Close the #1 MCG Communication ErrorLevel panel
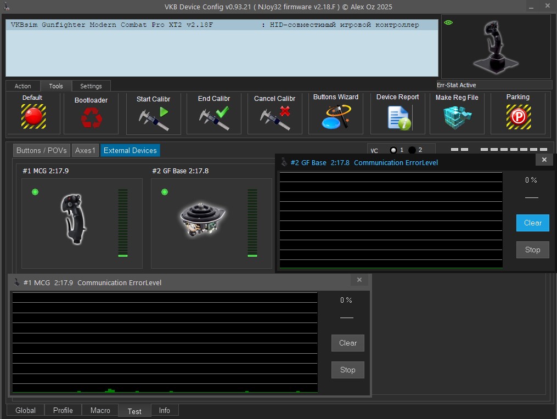 (x=359, y=280)
